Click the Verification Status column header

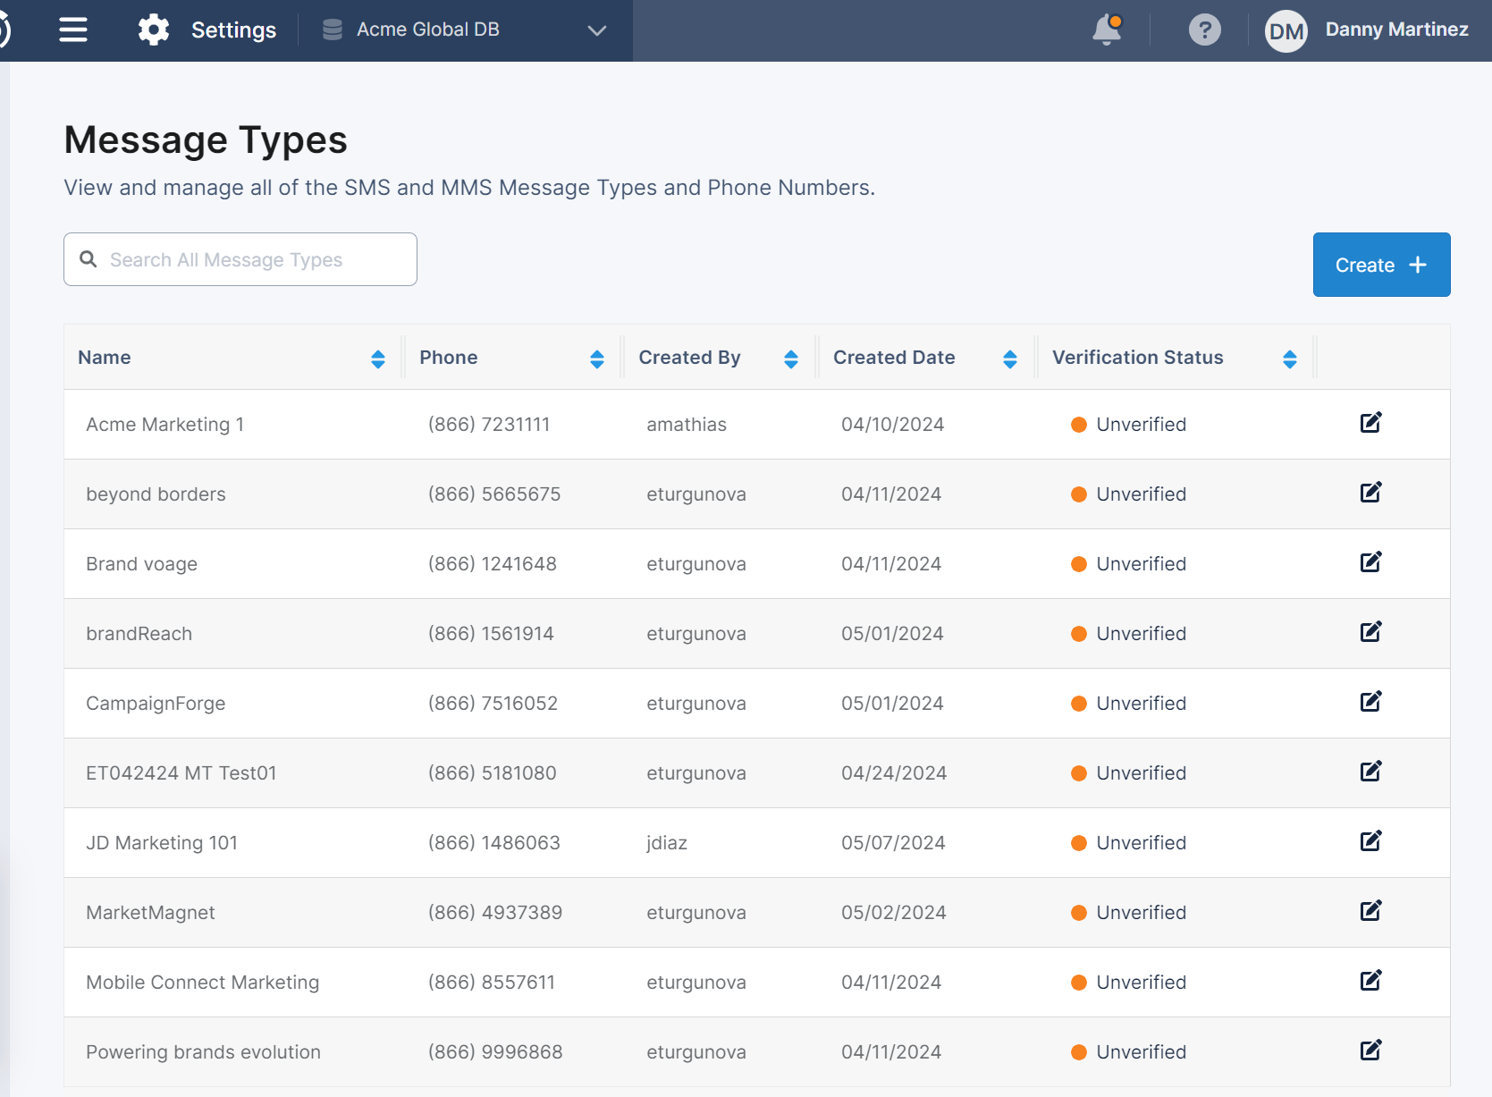pyautogui.click(x=1137, y=358)
